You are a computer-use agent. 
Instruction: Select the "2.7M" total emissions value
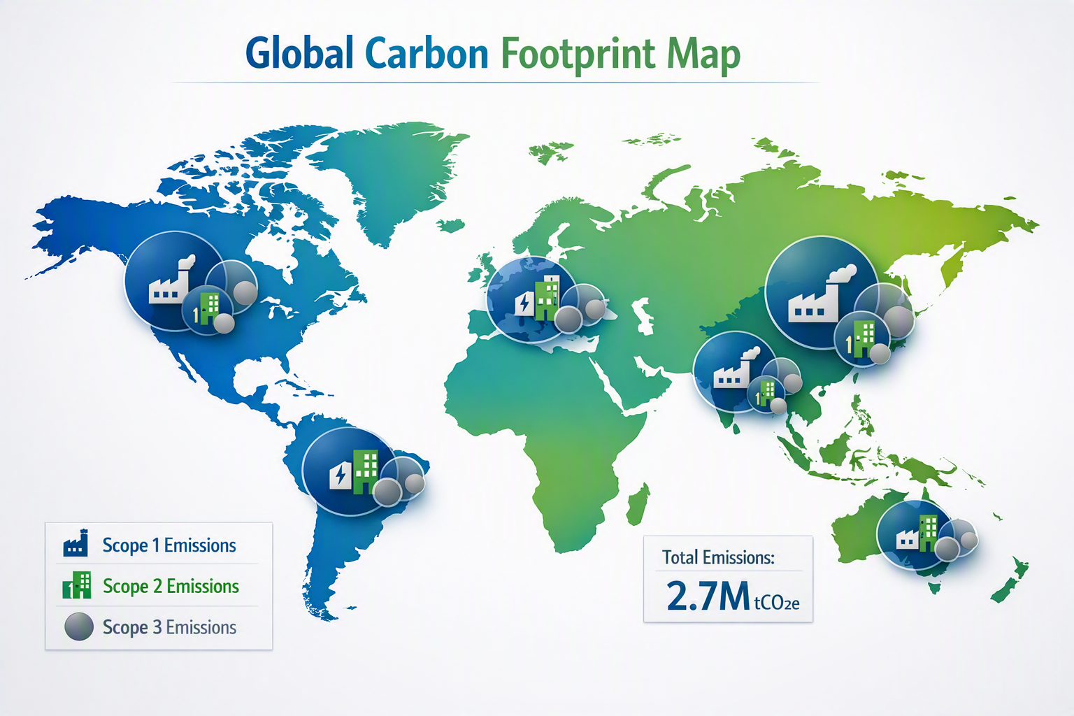708,596
